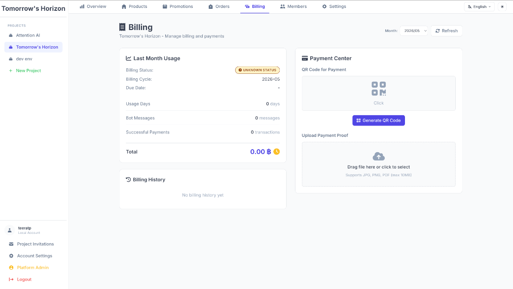Select the Attention AI project
513x289 pixels.
34,35
